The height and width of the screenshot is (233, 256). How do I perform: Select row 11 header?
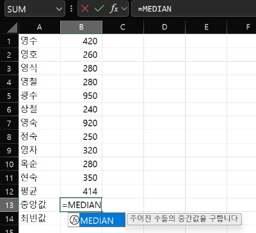[x=9, y=178]
